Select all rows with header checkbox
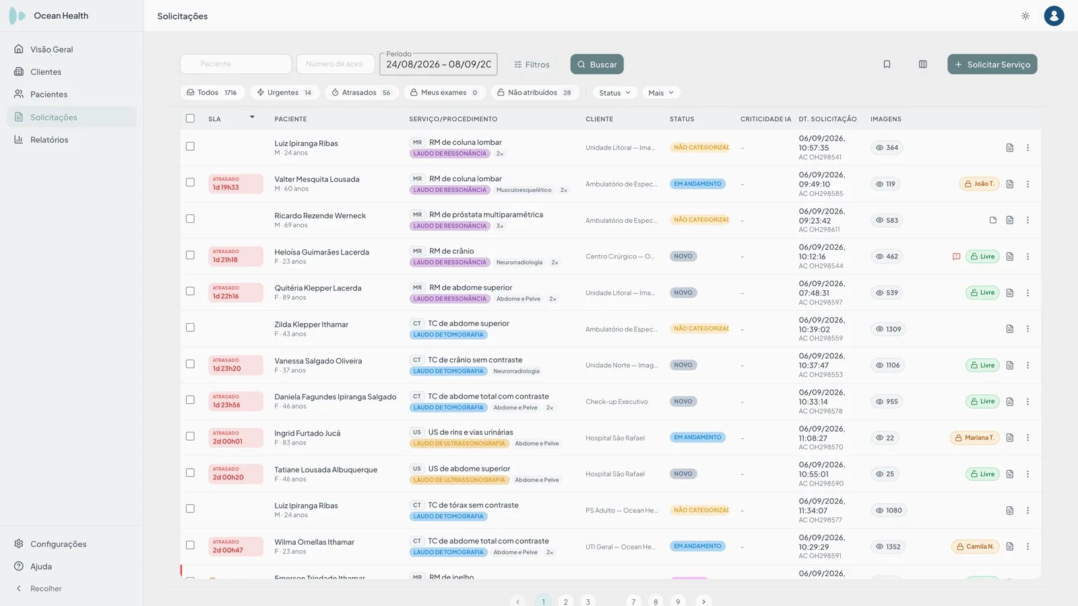Viewport: 1078px width, 606px height. tap(190, 119)
